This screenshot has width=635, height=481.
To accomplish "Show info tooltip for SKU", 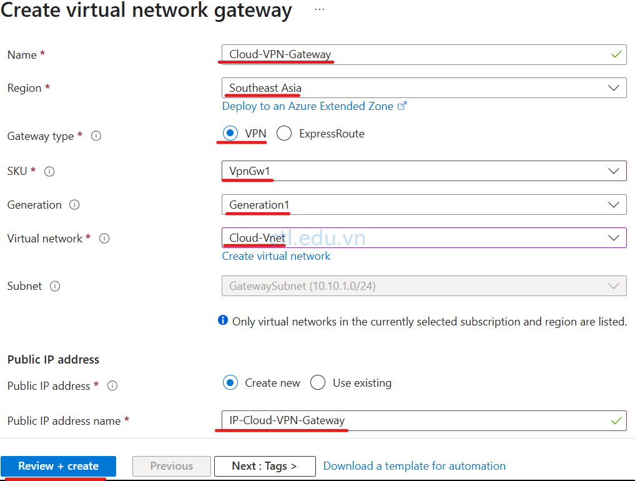I will click(x=49, y=171).
